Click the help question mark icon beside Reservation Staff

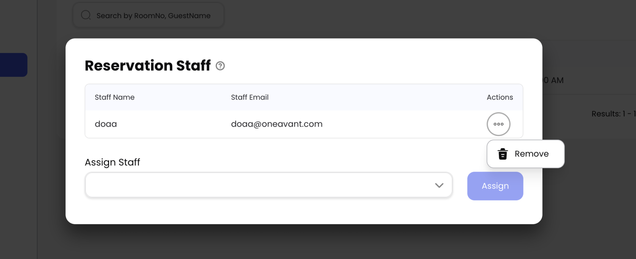pos(220,66)
